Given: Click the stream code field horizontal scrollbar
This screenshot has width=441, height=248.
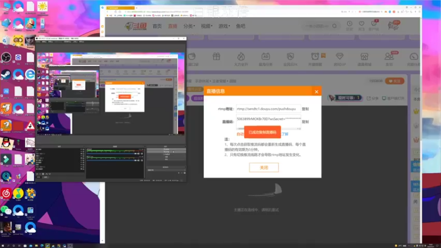Looking at the screenshot, I should click(268, 129).
